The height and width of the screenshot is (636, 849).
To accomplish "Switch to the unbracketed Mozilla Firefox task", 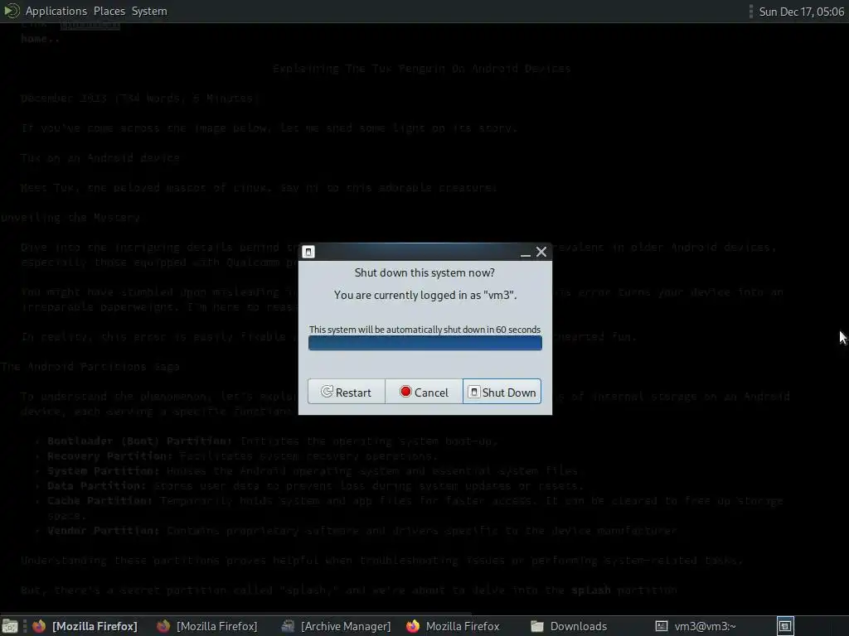I will [453, 626].
